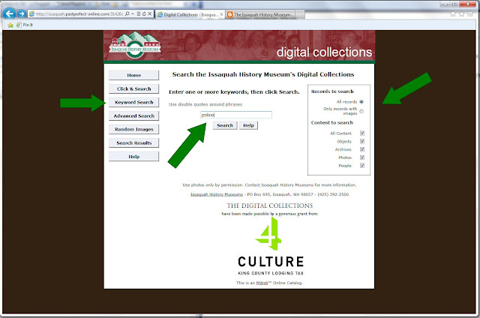The image size is (480, 318).
Task: Open the Search Results page
Action: (x=133, y=143)
